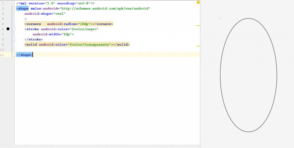Click the warning stripe mark beside solid line
294x148 pixels.
[198, 46]
